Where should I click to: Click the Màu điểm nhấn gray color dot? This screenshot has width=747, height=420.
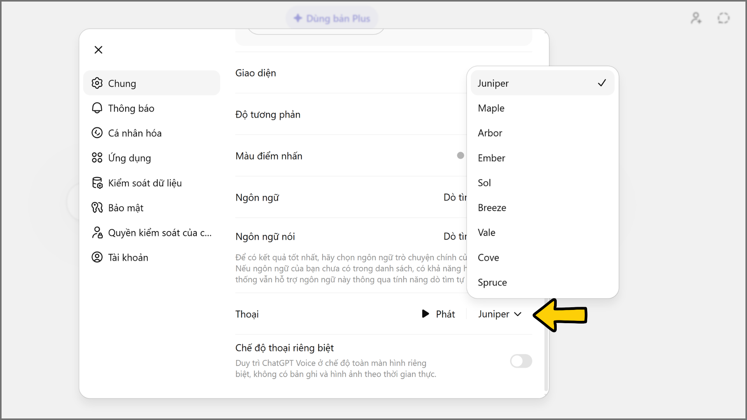pyautogui.click(x=460, y=156)
